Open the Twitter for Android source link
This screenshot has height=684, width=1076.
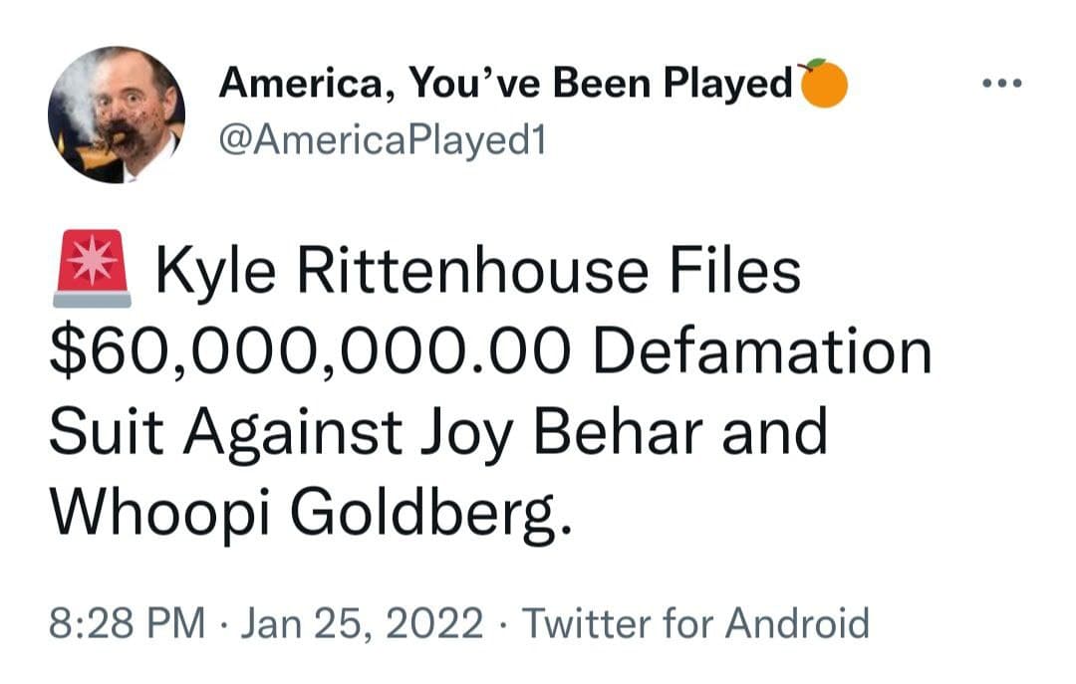695,624
